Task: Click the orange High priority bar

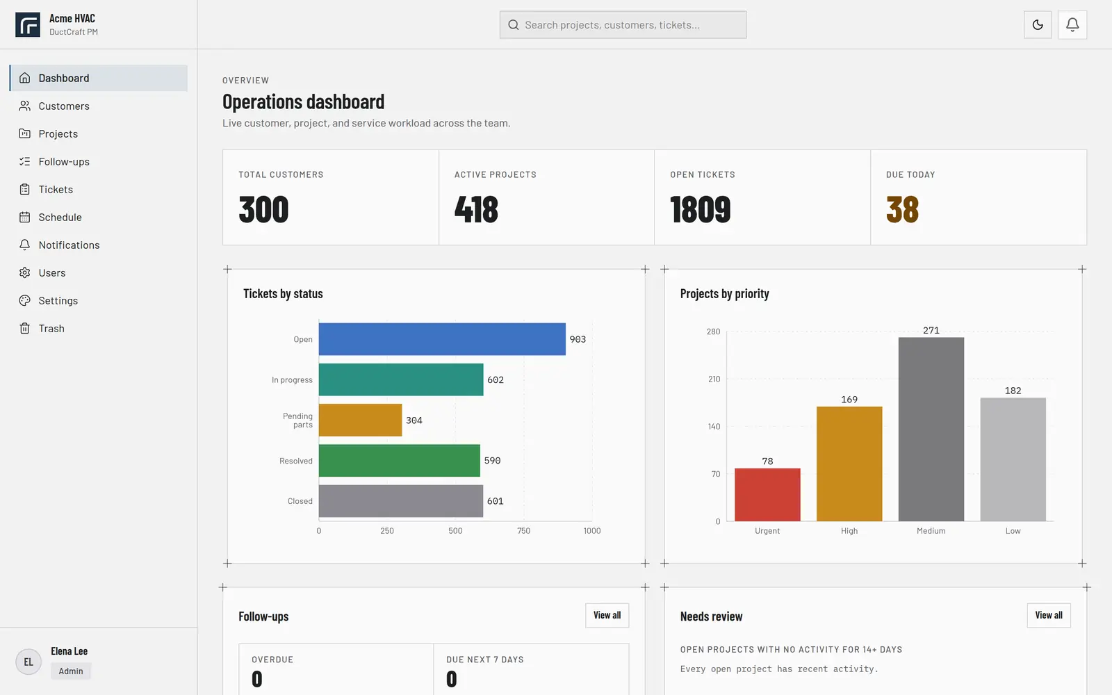Action: (x=849, y=464)
